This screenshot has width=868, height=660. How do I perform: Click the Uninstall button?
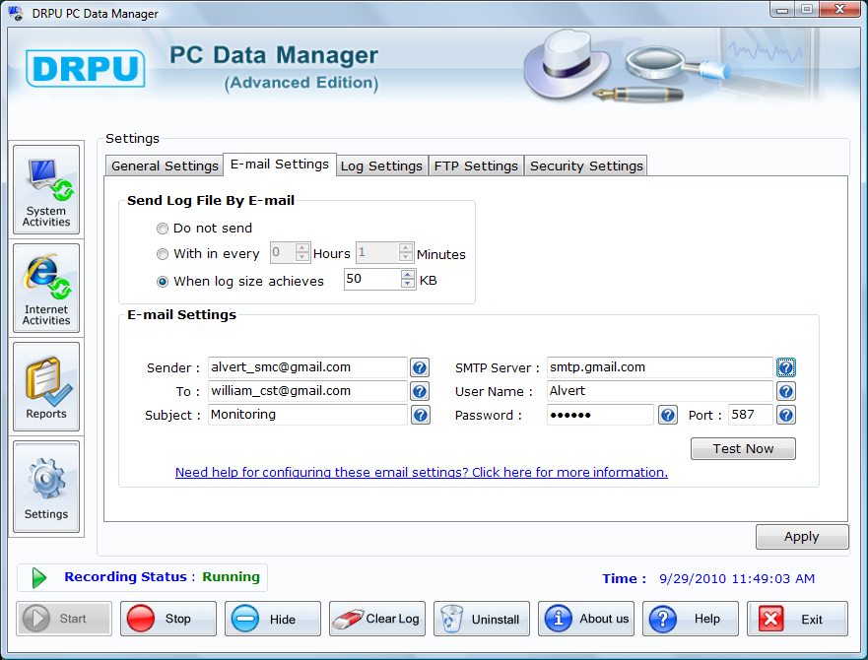click(482, 619)
